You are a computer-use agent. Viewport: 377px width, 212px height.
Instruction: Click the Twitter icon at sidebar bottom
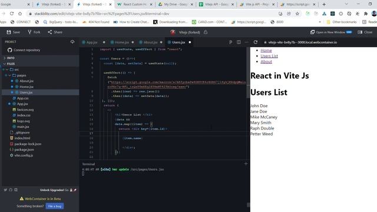(x=5, y=190)
